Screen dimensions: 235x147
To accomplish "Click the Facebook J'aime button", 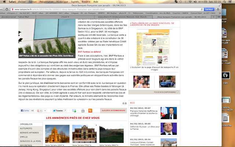I will pyautogui.click(x=25, y=111).
